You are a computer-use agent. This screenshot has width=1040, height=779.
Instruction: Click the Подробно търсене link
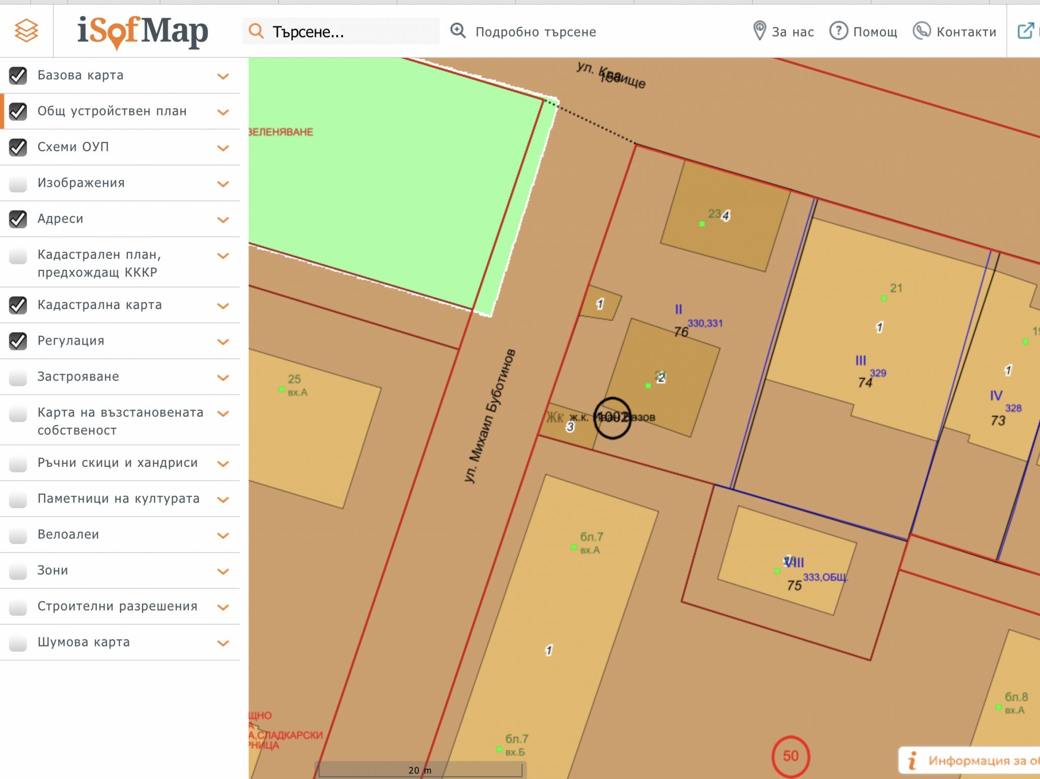coord(536,32)
